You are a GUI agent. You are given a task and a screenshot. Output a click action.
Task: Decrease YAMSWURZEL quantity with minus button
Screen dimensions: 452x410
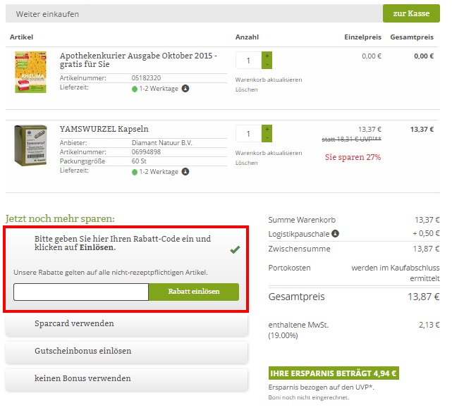[x=267, y=138]
